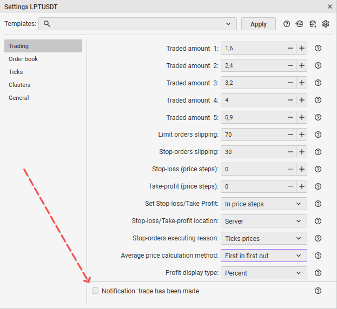Increase Traded amount 2 with plus

[x=301, y=65]
